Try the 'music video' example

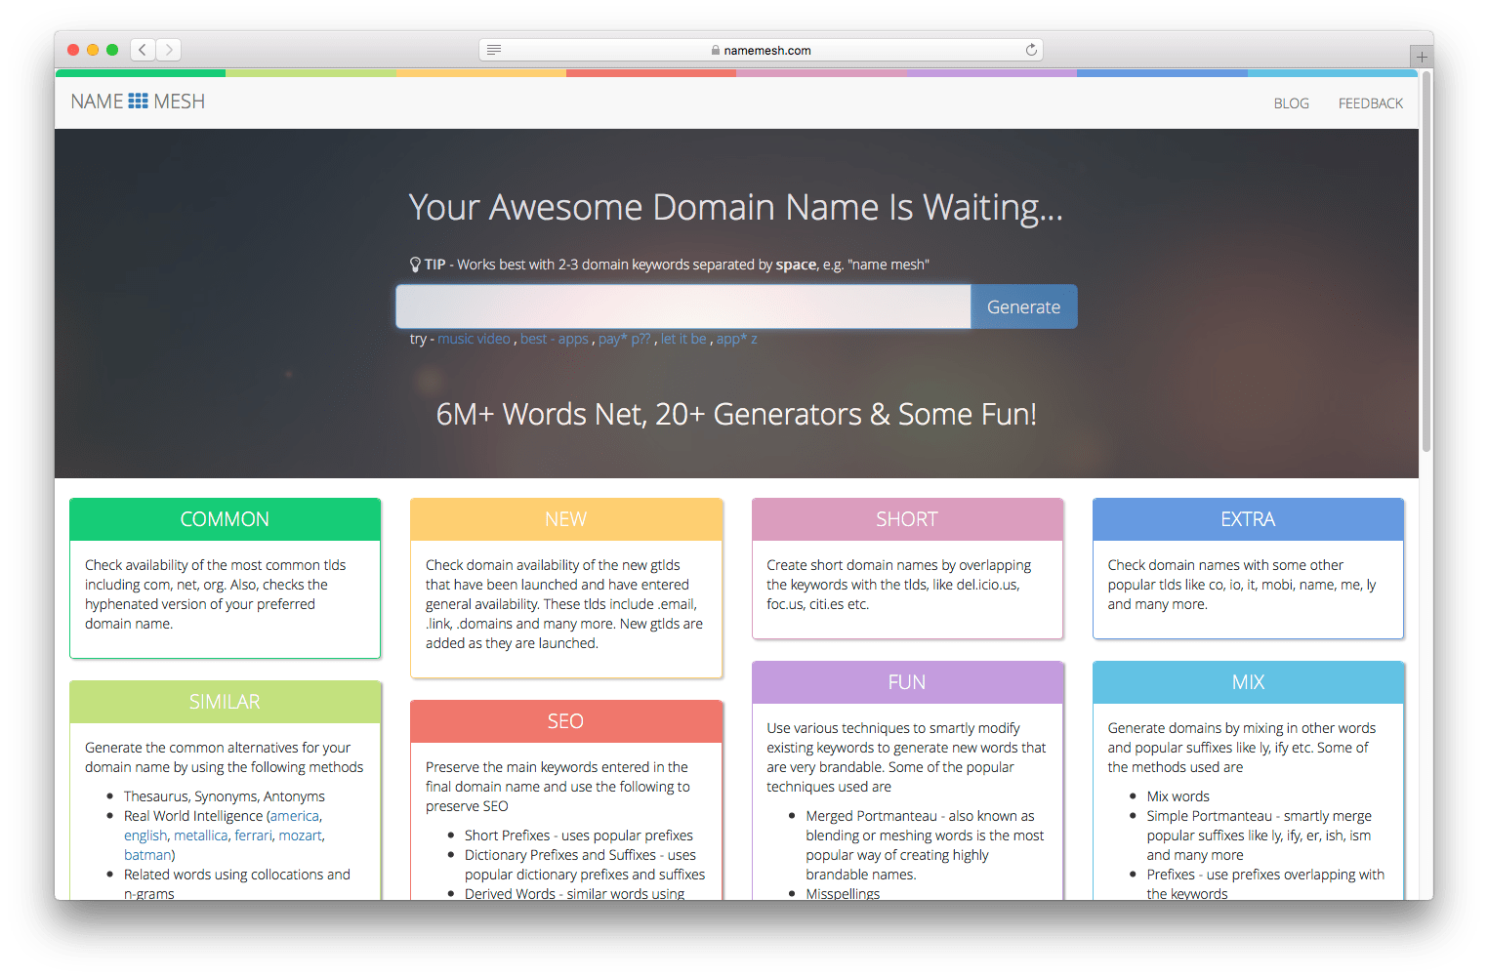click(x=474, y=339)
